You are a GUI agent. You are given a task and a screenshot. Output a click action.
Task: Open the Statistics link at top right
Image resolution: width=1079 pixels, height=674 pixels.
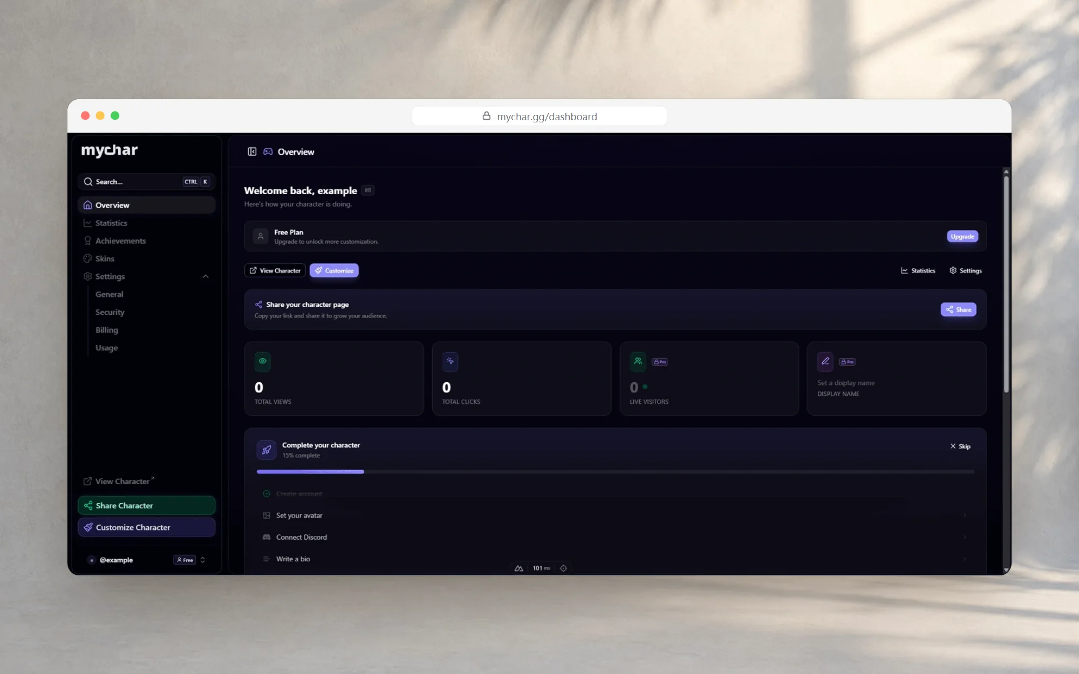[918, 271]
